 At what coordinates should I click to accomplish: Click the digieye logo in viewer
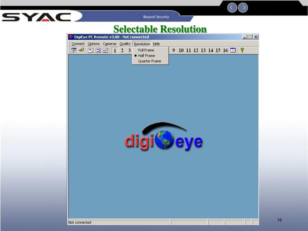tap(164, 136)
